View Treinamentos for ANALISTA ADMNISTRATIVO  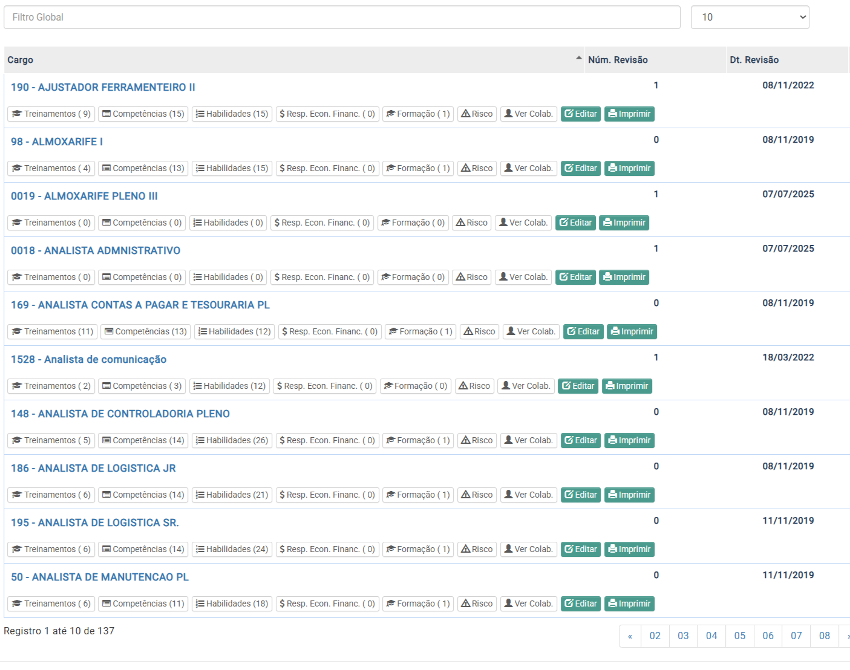(x=51, y=277)
